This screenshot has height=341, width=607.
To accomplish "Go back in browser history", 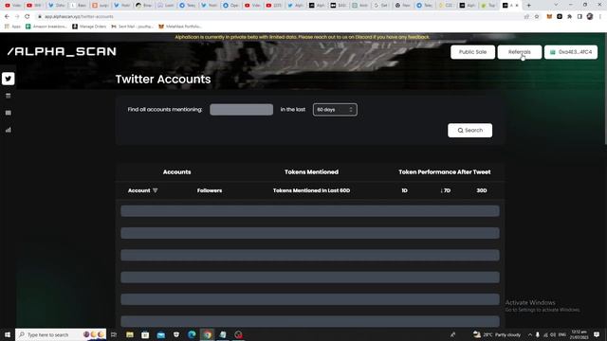I will 7,17.
